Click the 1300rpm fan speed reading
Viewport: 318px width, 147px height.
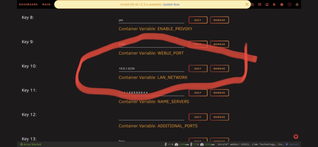[209, 144]
